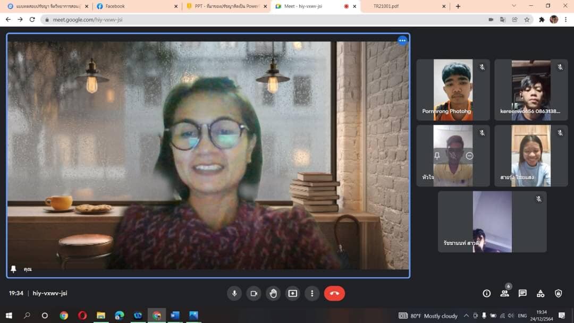Image resolution: width=574 pixels, height=323 pixels.
Task: Raise hand in the meeting
Action: [x=273, y=293]
